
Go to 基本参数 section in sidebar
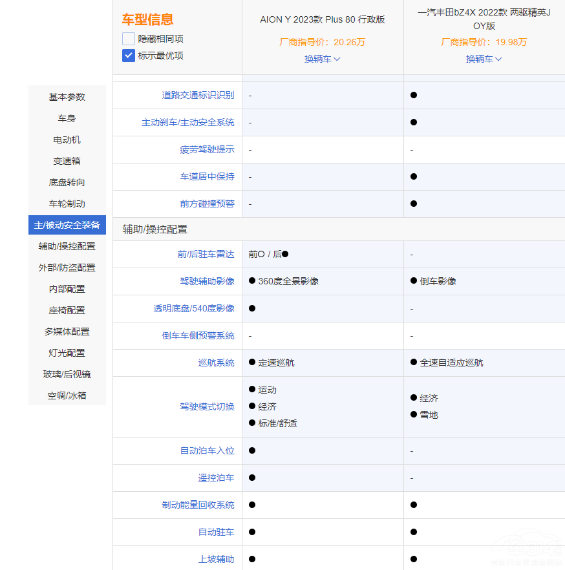tap(67, 97)
